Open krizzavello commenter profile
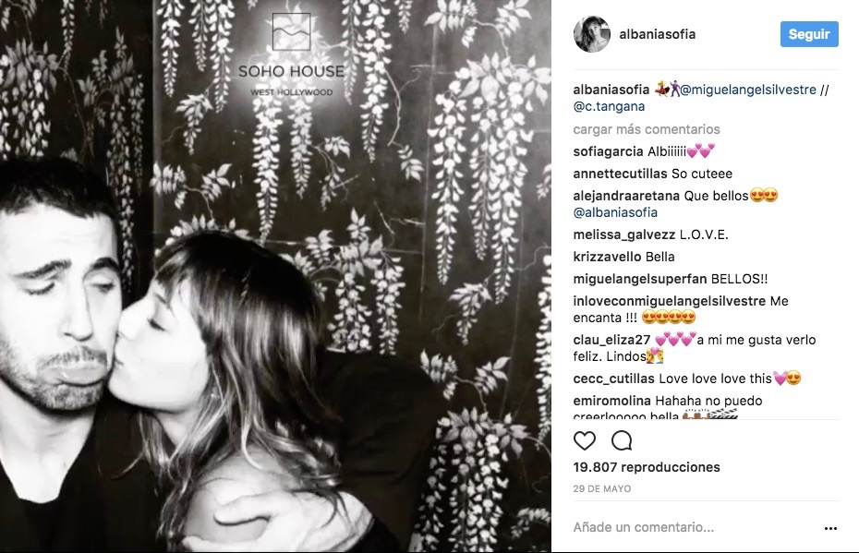 click(607, 257)
